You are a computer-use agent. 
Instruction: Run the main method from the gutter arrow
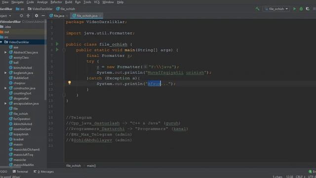57,49
